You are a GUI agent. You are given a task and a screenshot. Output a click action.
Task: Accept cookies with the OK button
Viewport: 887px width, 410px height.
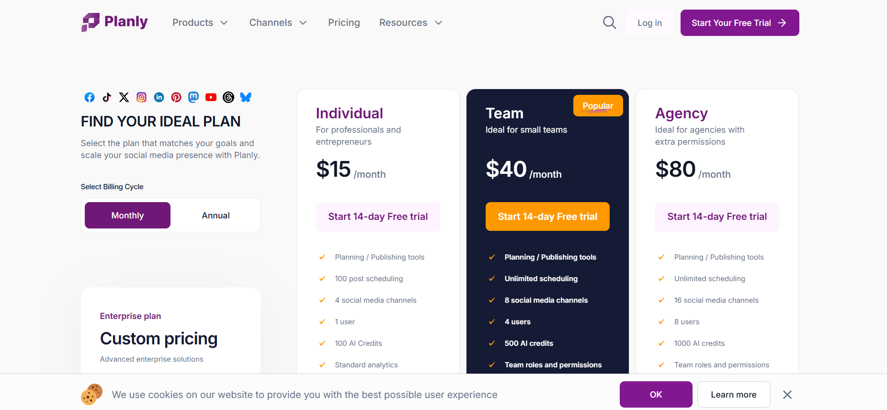coord(656,394)
